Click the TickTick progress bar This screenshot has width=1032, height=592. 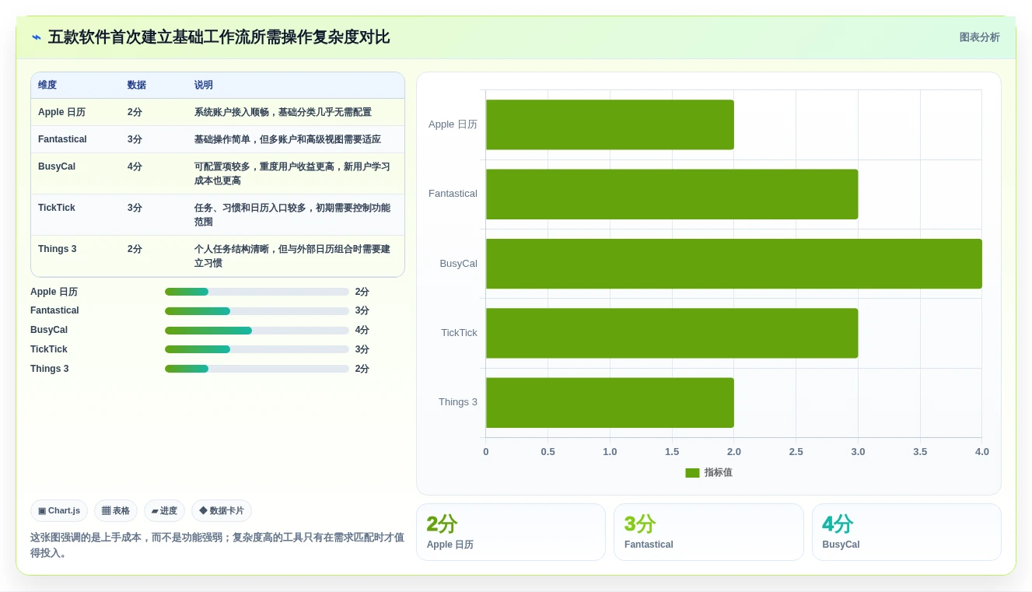click(257, 349)
